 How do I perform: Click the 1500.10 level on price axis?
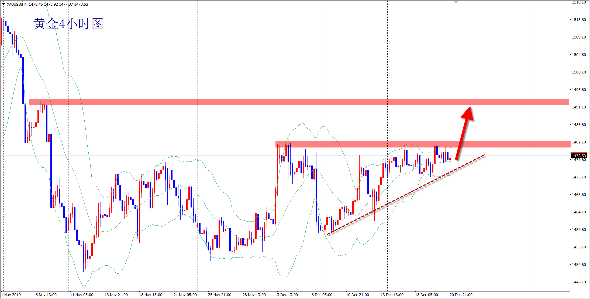[x=579, y=72]
